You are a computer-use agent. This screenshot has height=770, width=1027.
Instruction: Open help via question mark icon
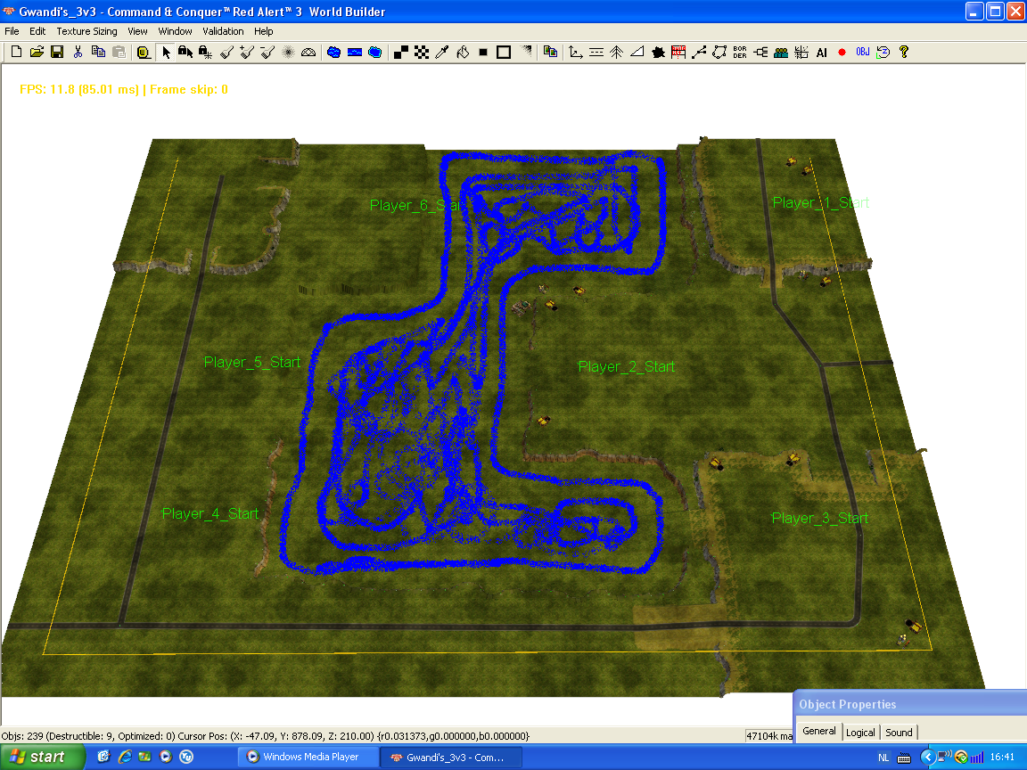904,53
